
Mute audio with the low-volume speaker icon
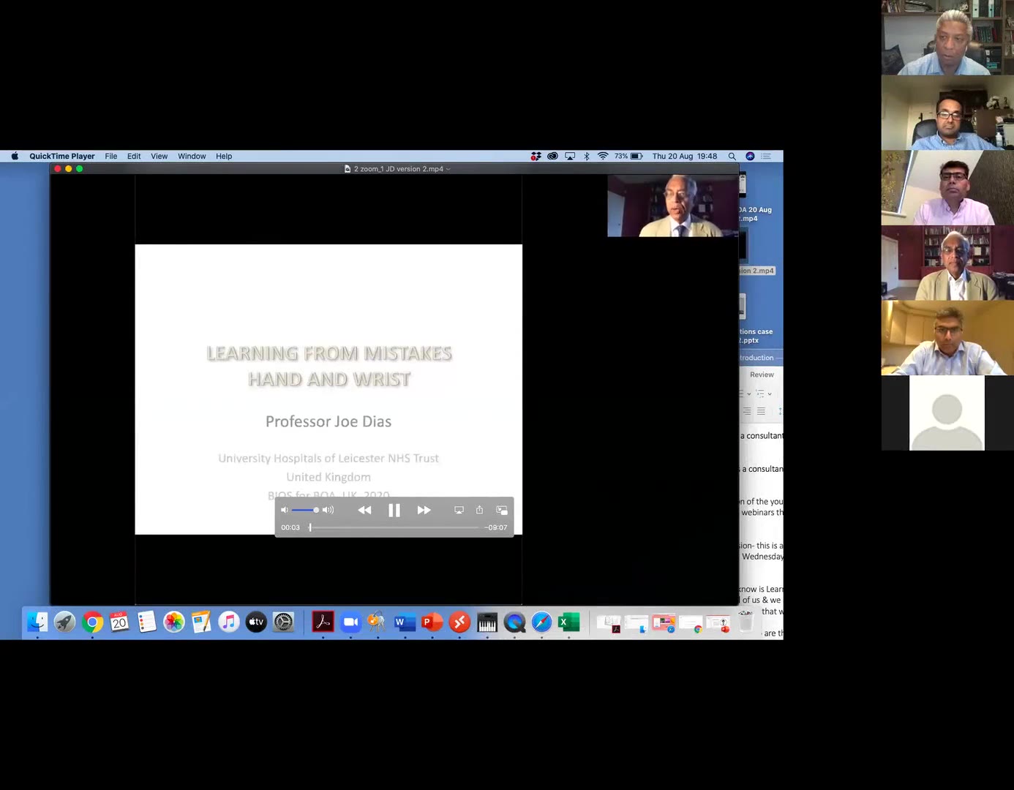(285, 510)
